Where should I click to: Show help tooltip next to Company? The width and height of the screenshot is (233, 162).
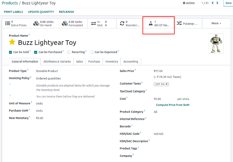coord(133,155)
